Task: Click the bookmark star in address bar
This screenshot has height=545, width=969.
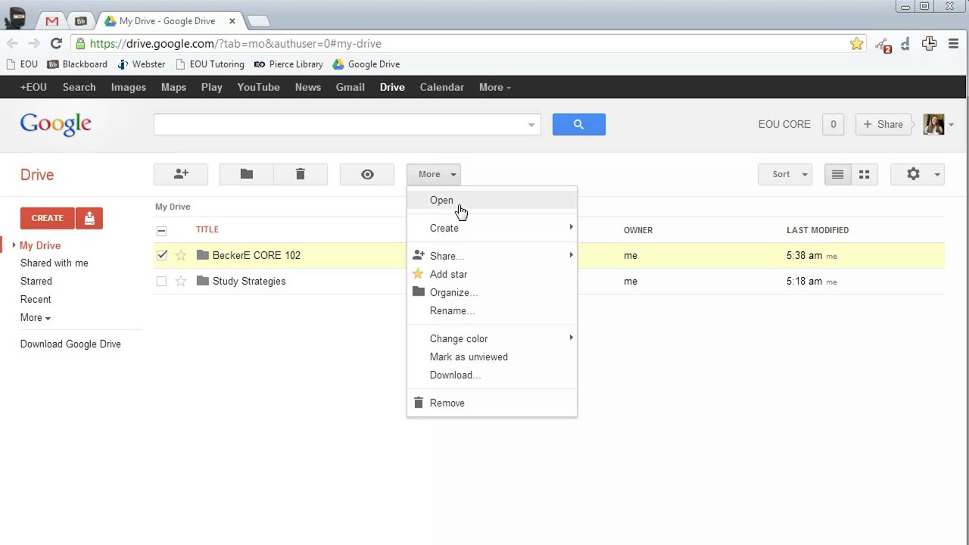Action: pos(856,44)
